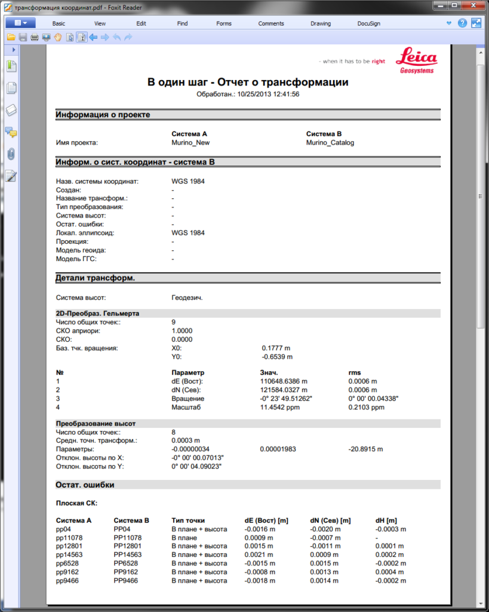Click the Print icon in toolbar
489x612 pixels.
(35, 37)
